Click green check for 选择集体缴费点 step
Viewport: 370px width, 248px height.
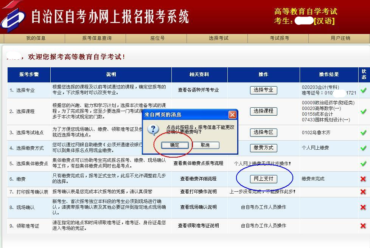[x=363, y=163]
